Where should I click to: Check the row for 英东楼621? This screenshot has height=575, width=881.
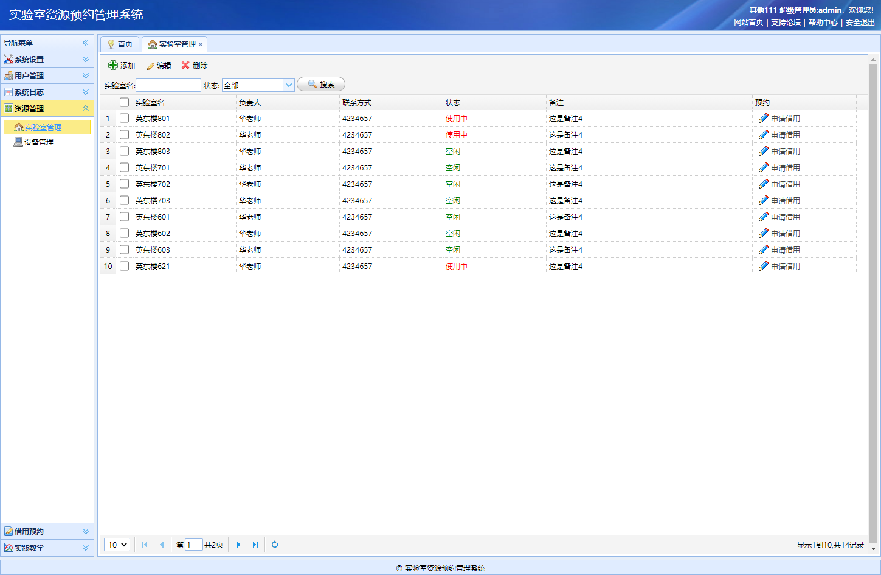[x=125, y=266]
